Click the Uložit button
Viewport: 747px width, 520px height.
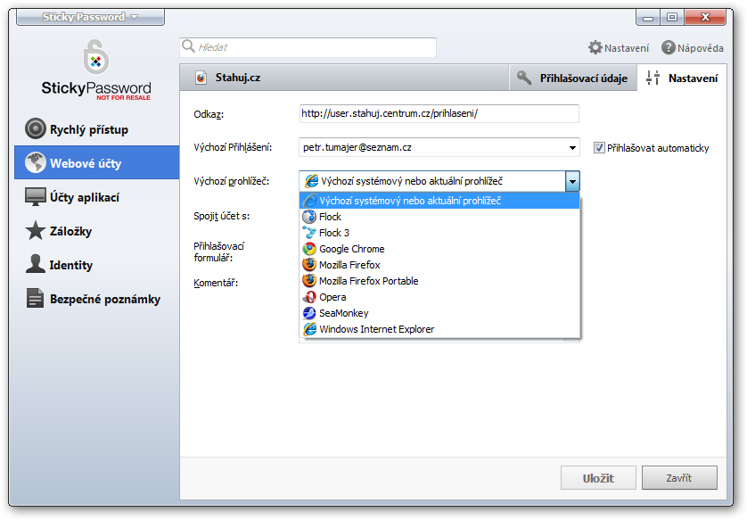(x=598, y=478)
